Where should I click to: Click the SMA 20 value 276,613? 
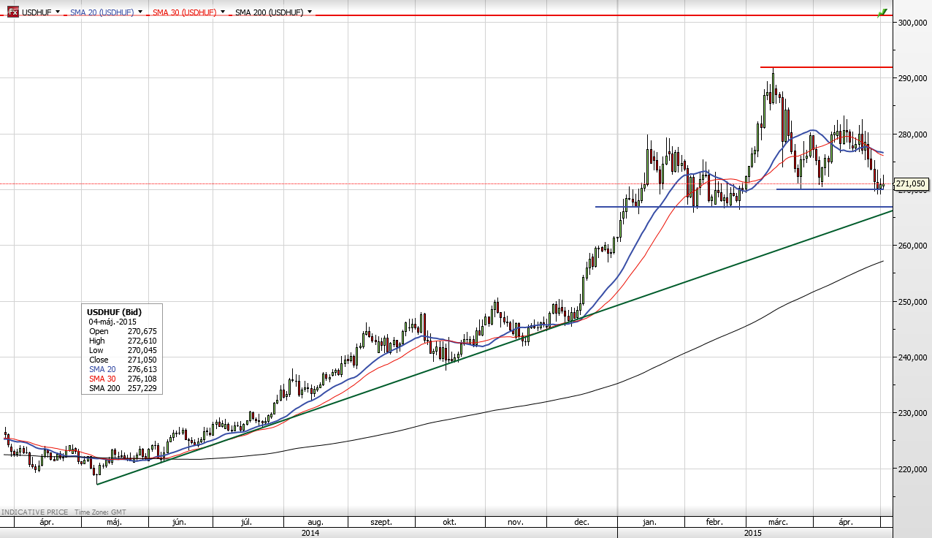142,369
